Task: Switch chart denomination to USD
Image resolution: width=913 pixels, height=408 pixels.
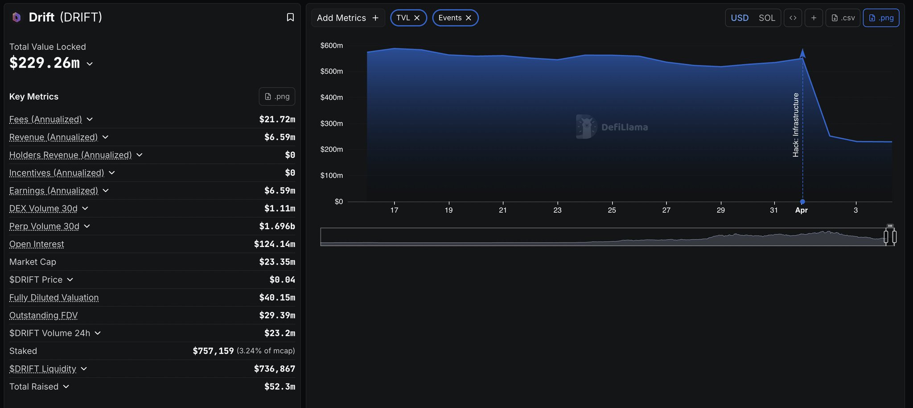Action: pos(740,18)
